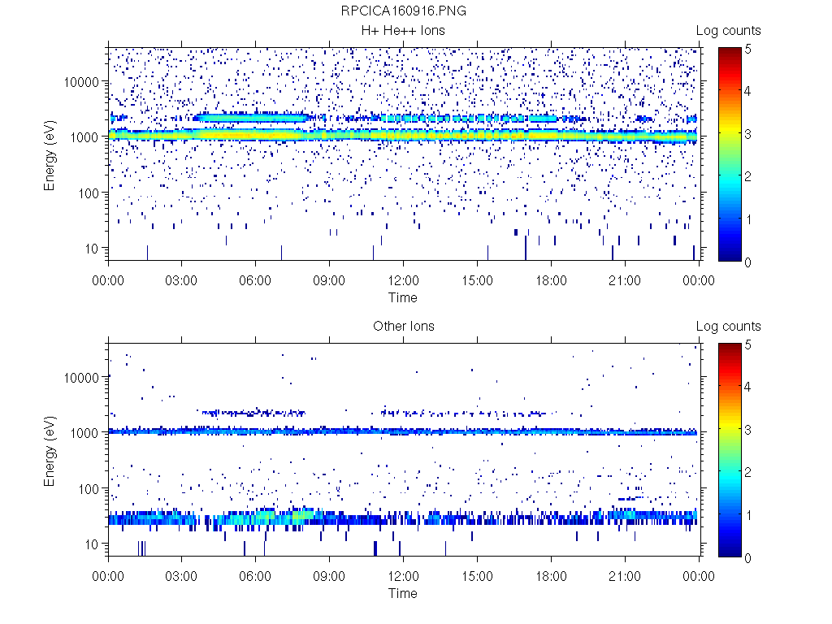Click the 10 tick label on bottom plot
The width and height of the screenshot is (832, 624).
pos(92,544)
